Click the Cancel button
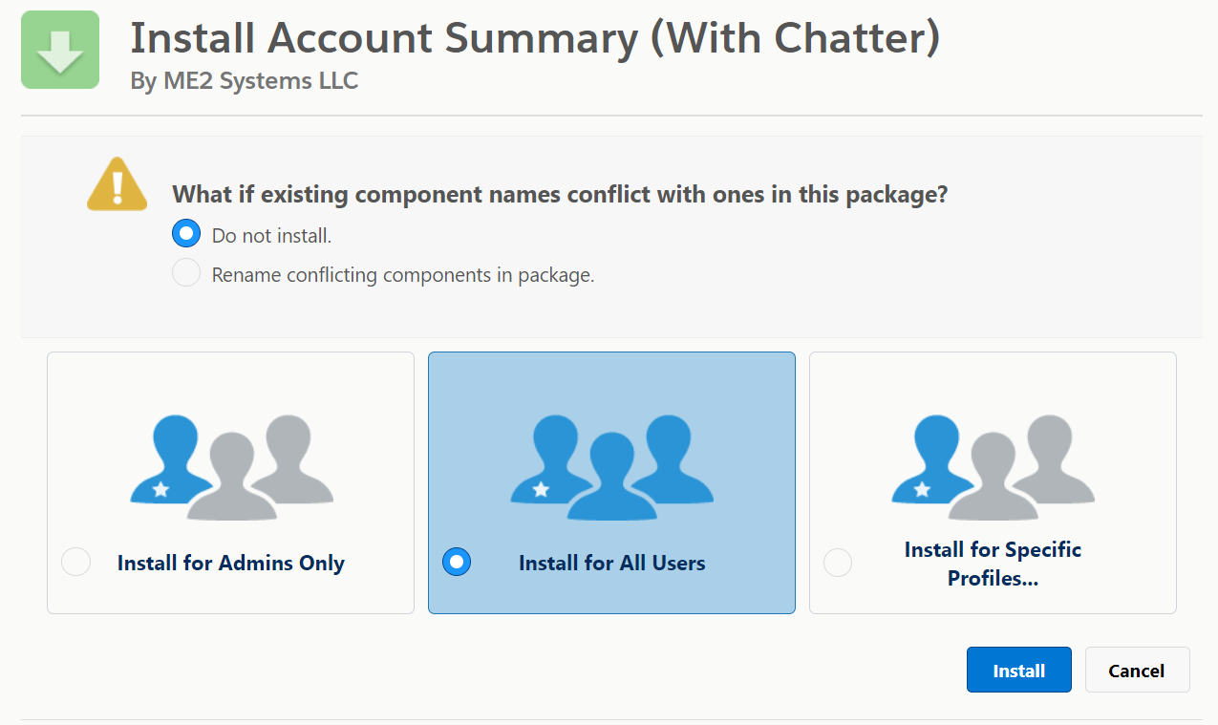Viewport: 1218px width, 725px height. pyautogui.click(x=1137, y=670)
